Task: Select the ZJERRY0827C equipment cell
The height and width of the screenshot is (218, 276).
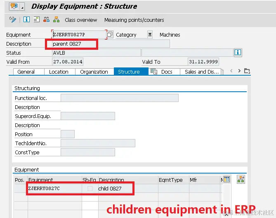Action: click(x=55, y=188)
